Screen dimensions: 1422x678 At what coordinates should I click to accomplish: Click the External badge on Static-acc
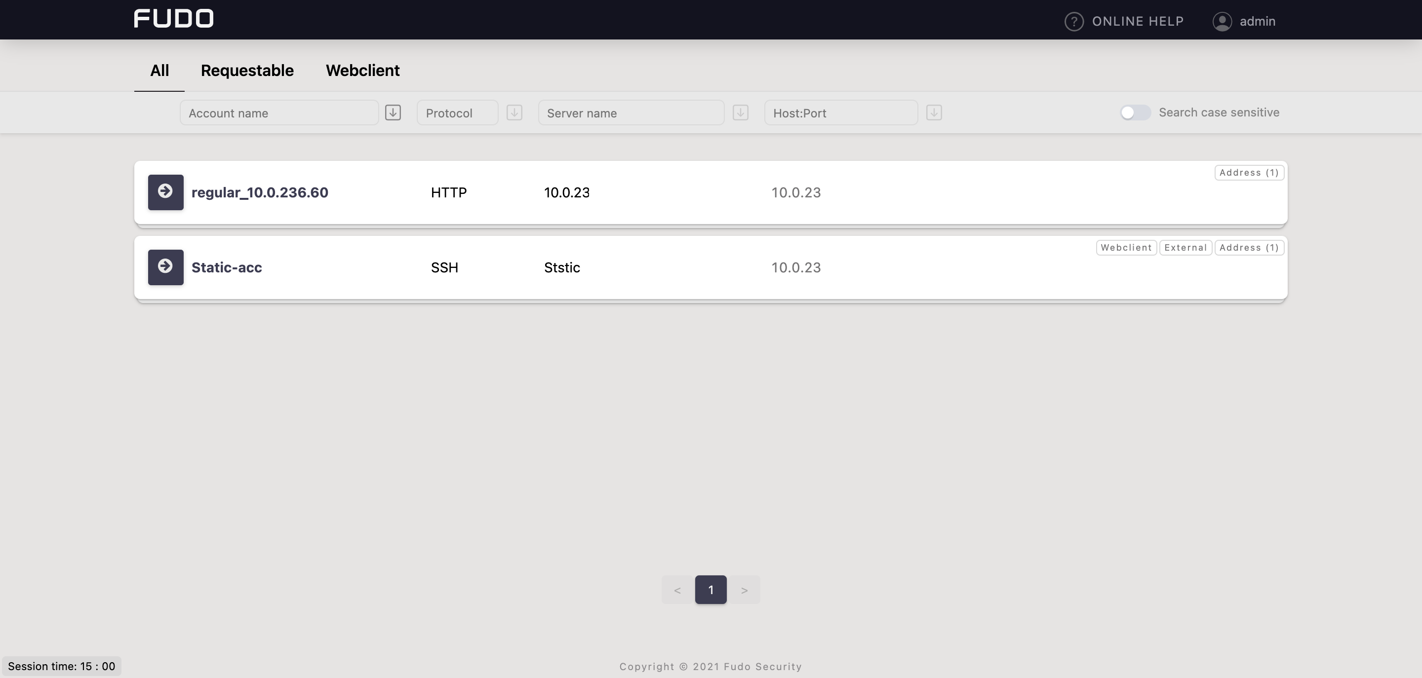[1185, 248]
